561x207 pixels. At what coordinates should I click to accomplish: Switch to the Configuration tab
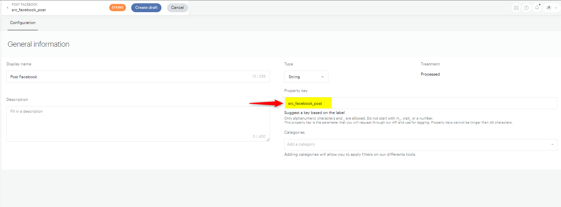[23, 23]
